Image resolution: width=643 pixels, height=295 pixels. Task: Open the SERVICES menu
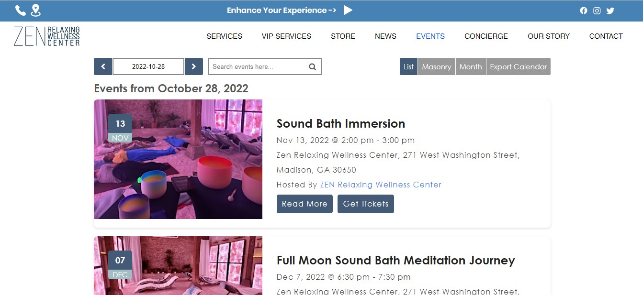pyautogui.click(x=224, y=36)
